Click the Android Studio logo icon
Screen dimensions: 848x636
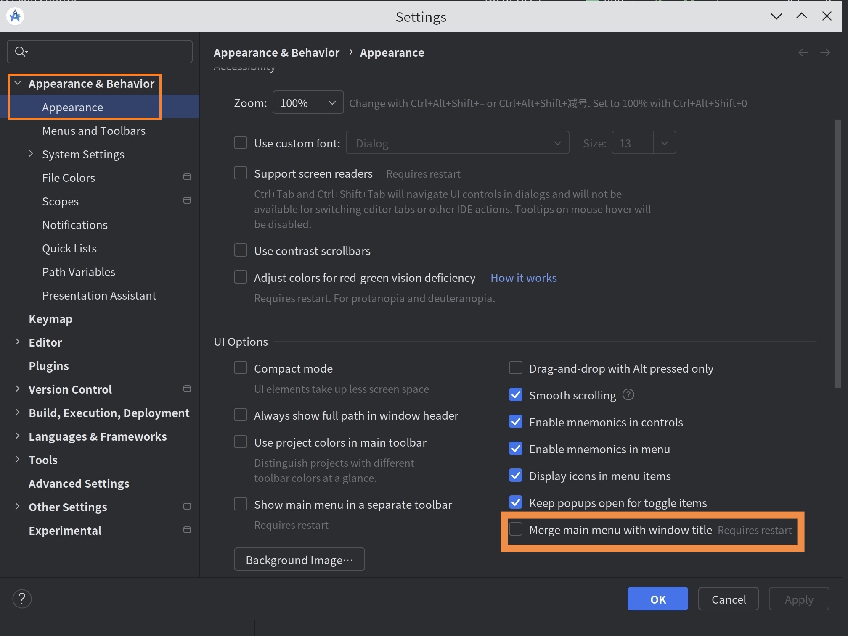15,16
